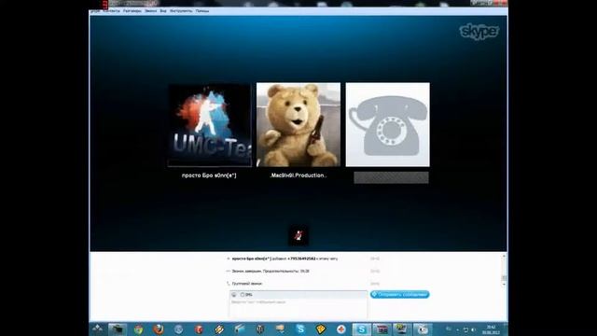Open the Разговоры menu
This screenshot has width=597, height=336.
click(x=132, y=11)
